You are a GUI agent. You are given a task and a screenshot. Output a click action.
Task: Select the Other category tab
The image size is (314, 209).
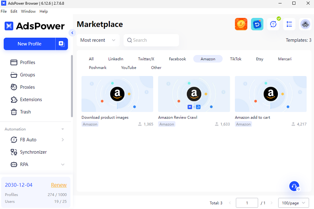156,68
